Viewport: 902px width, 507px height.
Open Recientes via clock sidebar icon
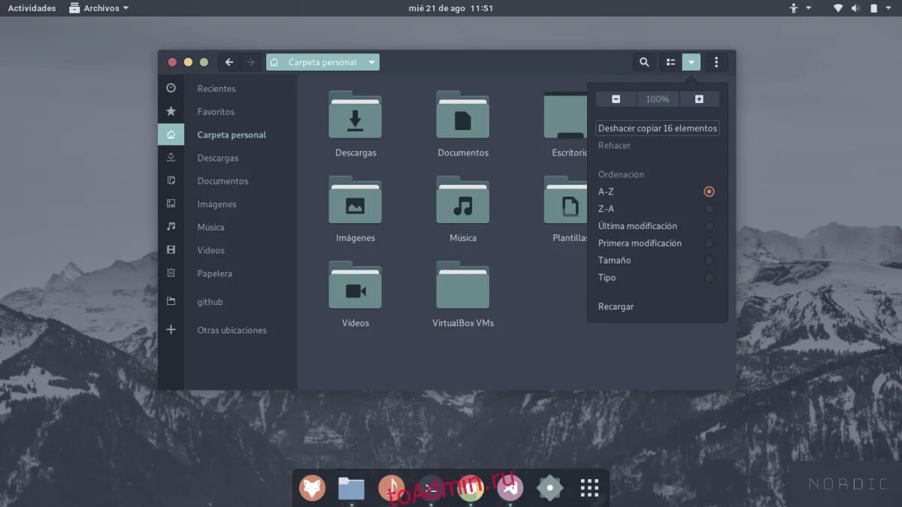[x=171, y=88]
